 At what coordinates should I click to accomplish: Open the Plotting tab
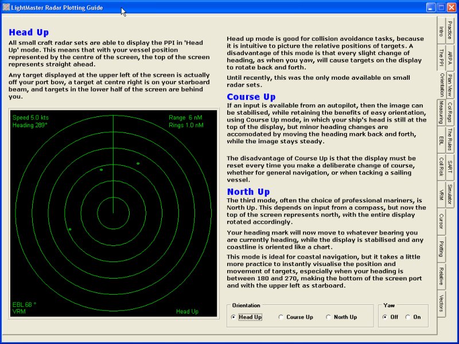pos(441,250)
